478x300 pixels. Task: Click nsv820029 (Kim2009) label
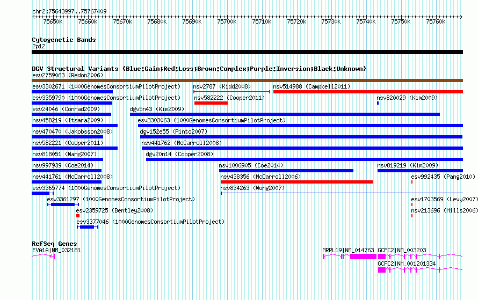click(x=407, y=98)
